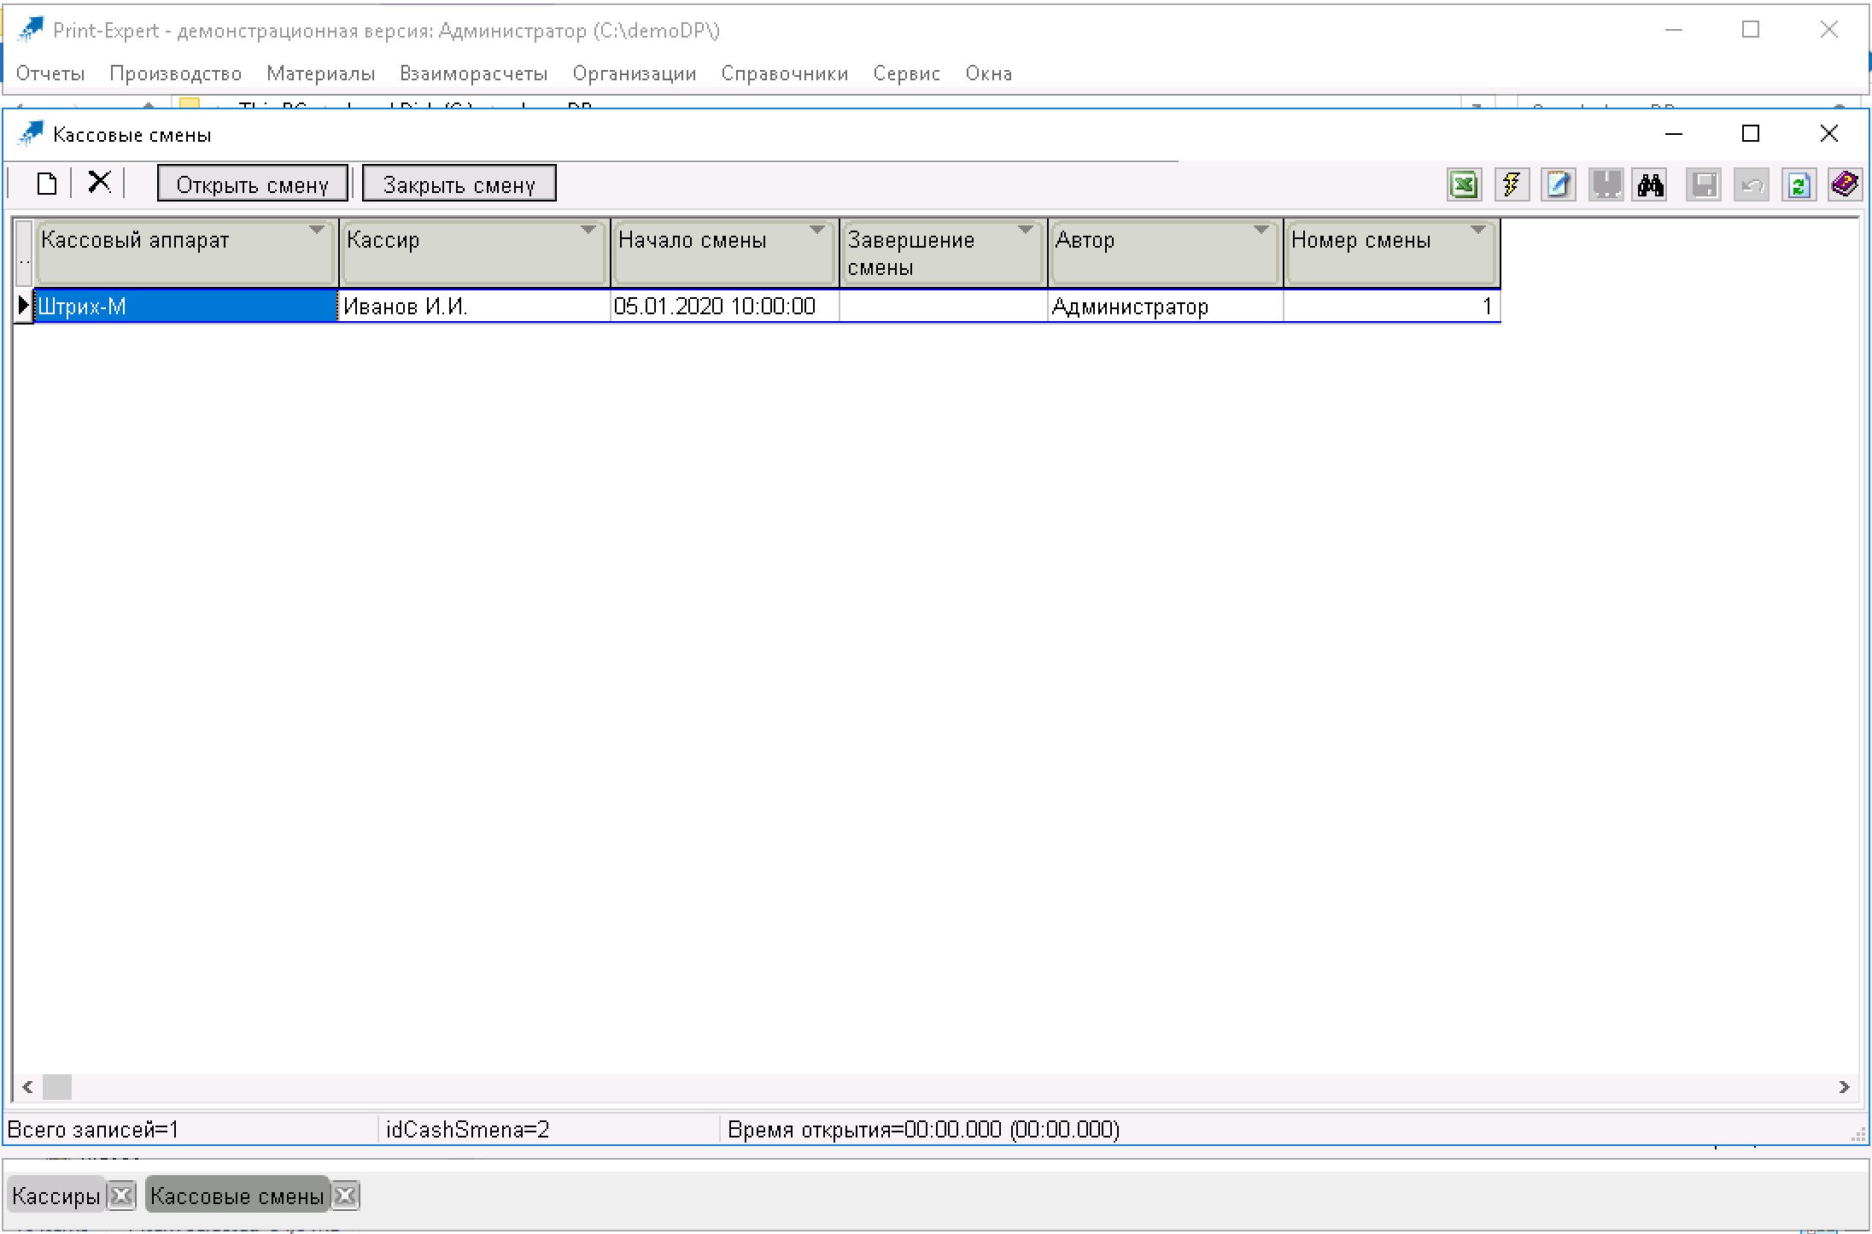
Task: Click the horizontal scrollbar thumb
Action: point(57,1087)
